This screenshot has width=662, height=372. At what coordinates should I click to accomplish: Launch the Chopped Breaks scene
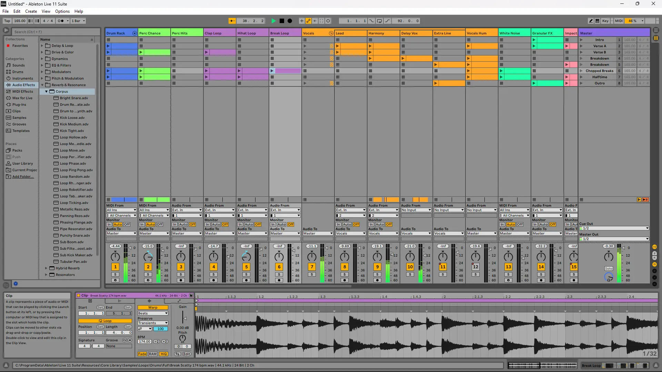coord(581,71)
